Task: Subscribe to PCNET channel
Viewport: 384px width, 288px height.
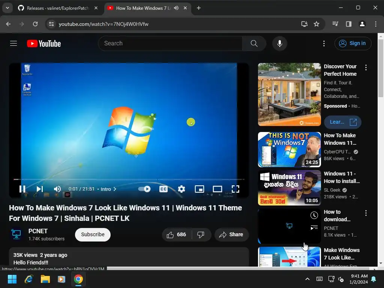Action: point(93,235)
